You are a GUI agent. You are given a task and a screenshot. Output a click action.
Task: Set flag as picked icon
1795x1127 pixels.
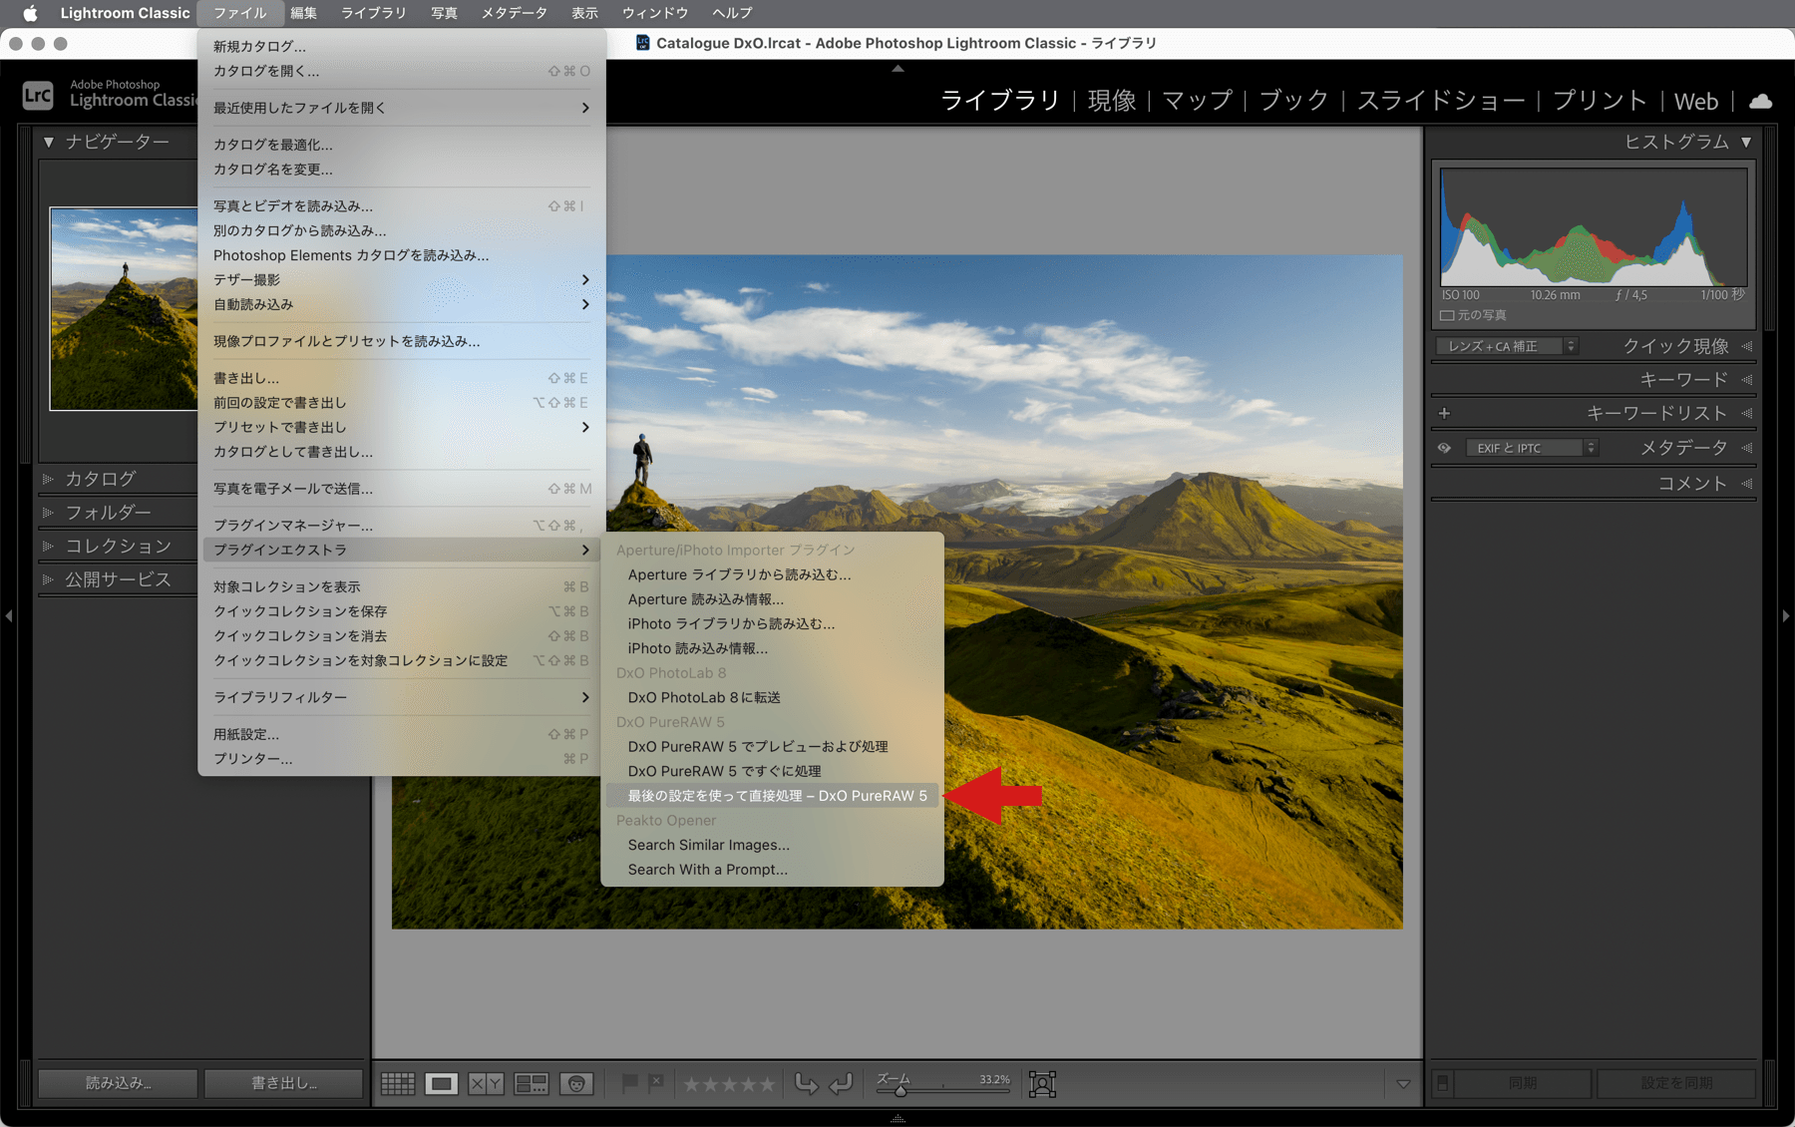[629, 1083]
